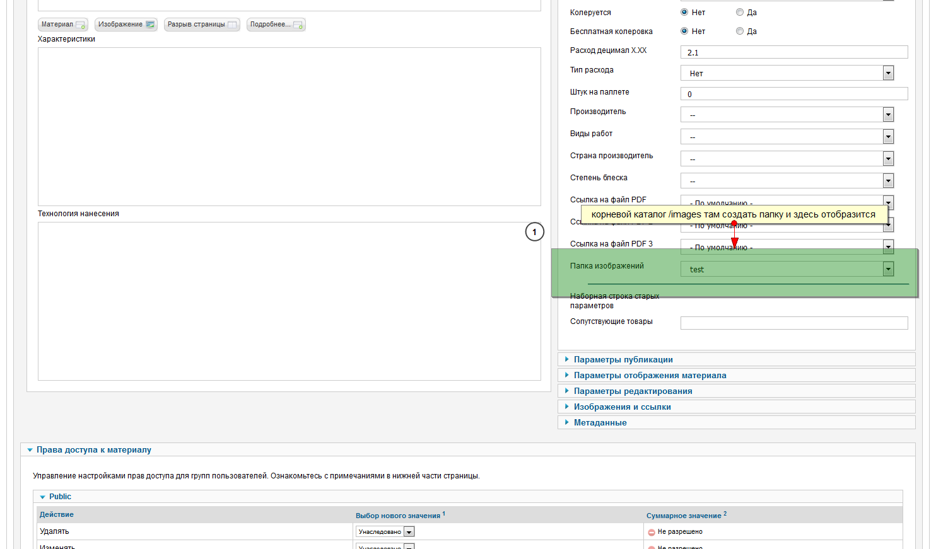936x549 pixels.
Task: Insert a page break with Разрыв страницы
Action: tap(202, 25)
